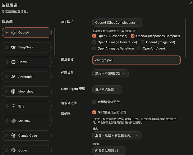193x155 pixels.
Task: Expand the 代理类型 dropdown
Action: tap(110, 73)
